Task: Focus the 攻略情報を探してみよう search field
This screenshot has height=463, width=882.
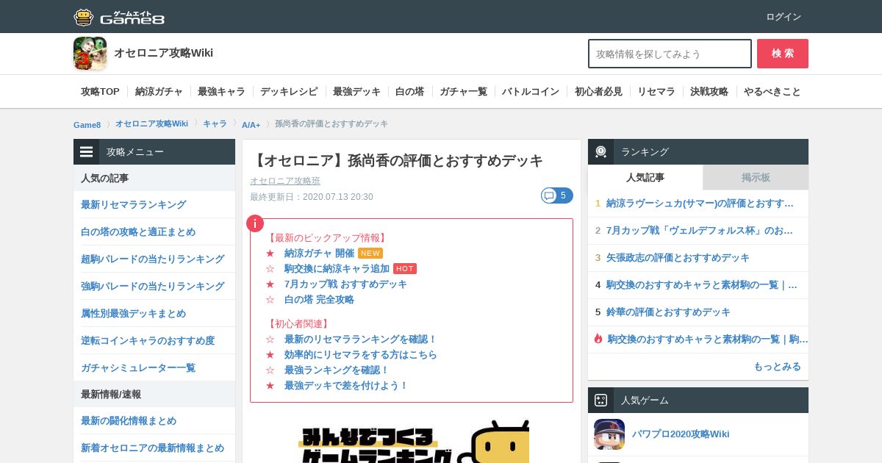Action: (670, 54)
